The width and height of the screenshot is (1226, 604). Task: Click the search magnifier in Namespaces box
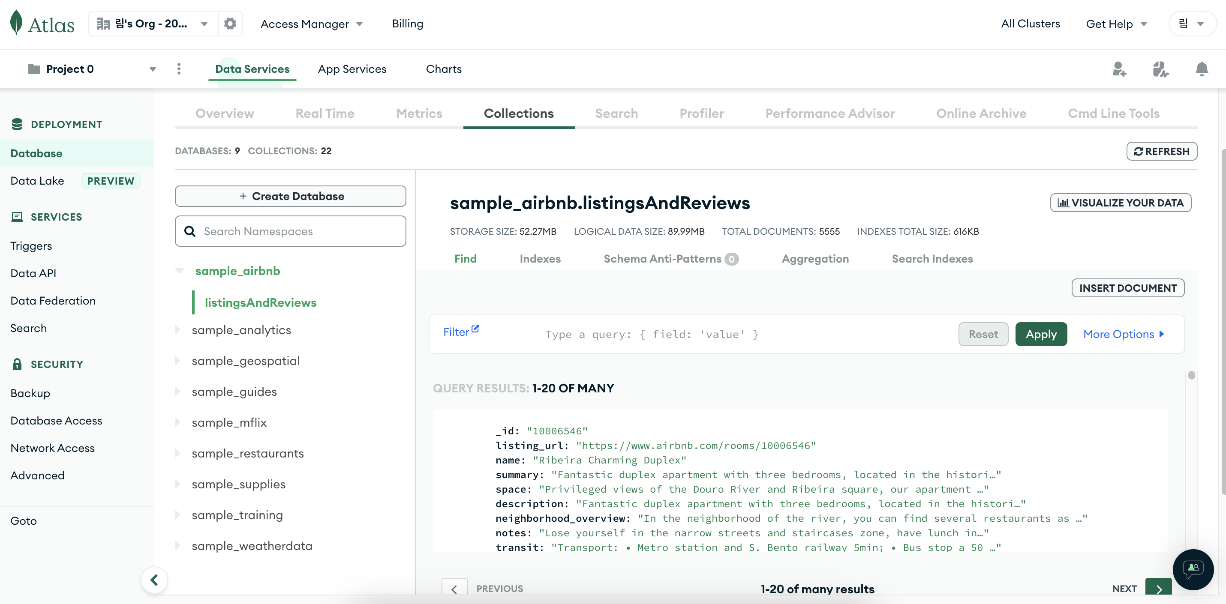(x=190, y=231)
